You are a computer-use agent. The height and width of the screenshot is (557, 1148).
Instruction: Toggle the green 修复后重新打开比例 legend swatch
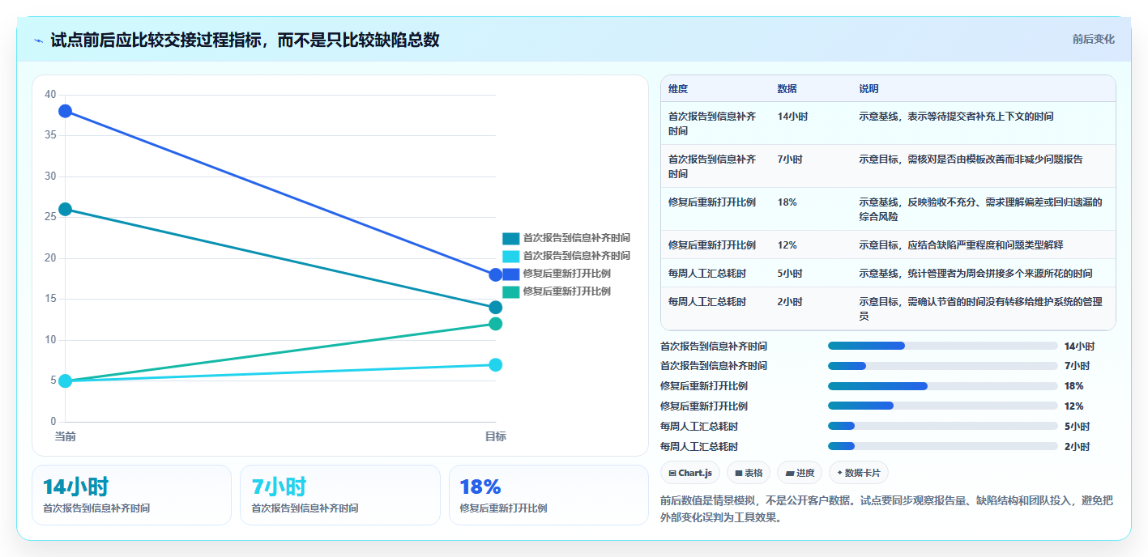point(510,291)
